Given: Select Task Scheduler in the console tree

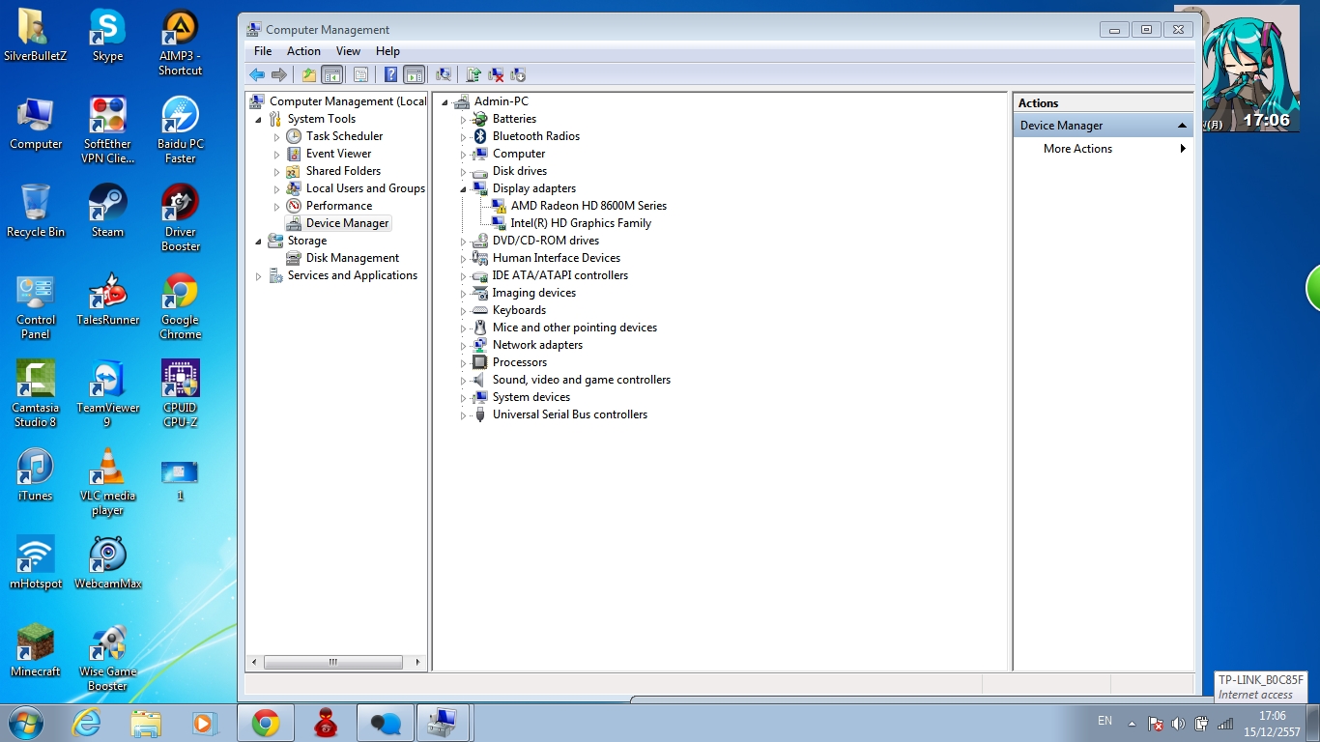Looking at the screenshot, I should (x=344, y=136).
